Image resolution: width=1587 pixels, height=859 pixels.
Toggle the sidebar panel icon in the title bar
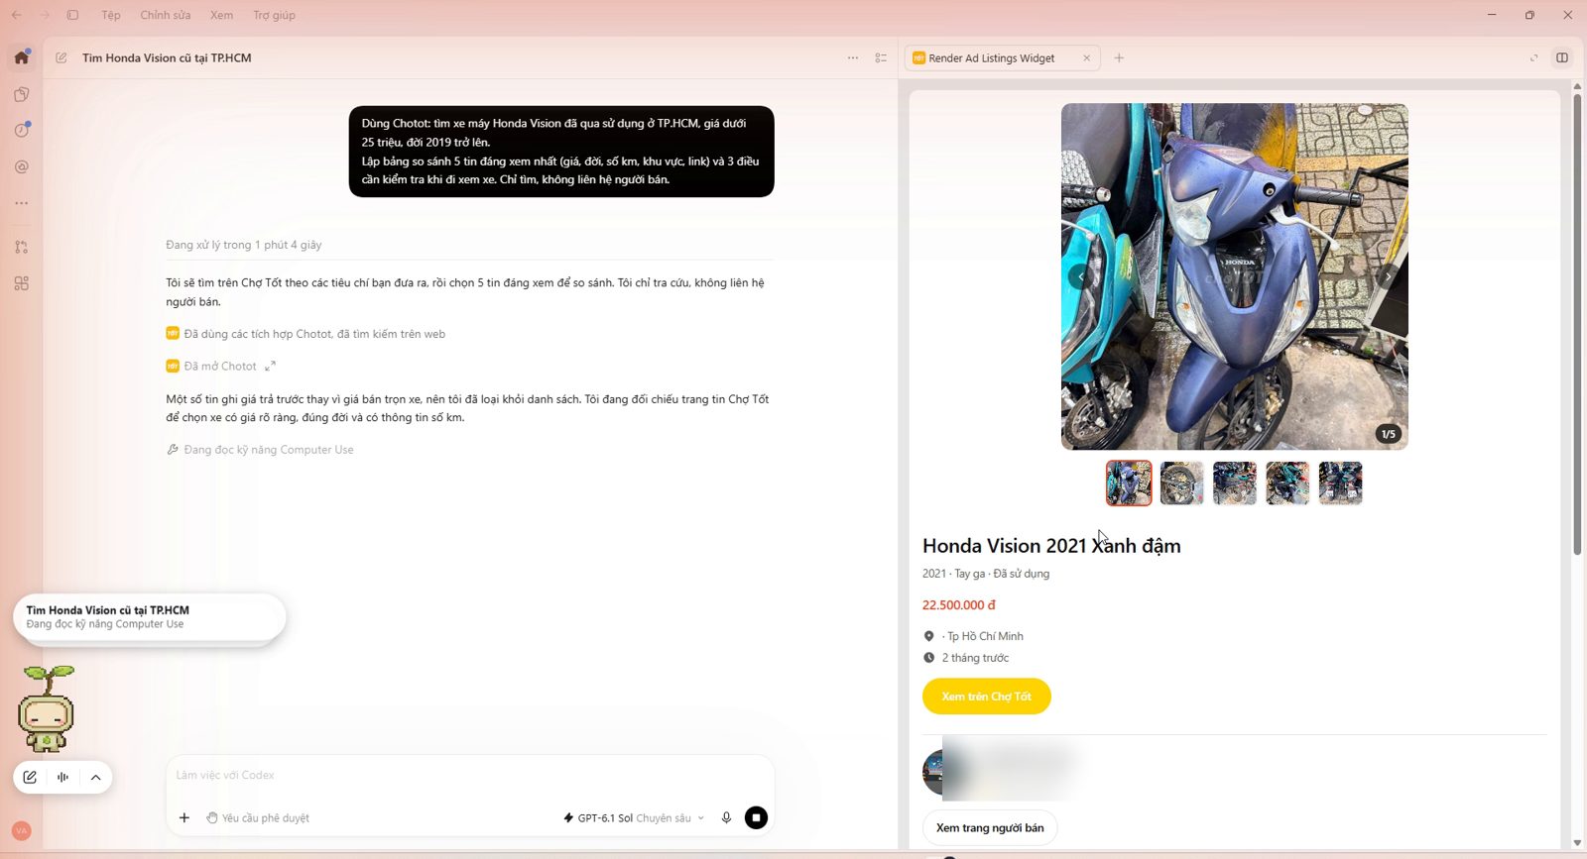point(72,15)
